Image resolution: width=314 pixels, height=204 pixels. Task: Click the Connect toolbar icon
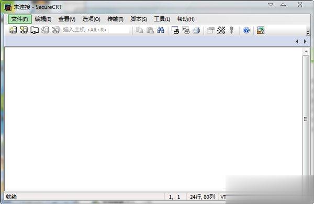coord(13,30)
